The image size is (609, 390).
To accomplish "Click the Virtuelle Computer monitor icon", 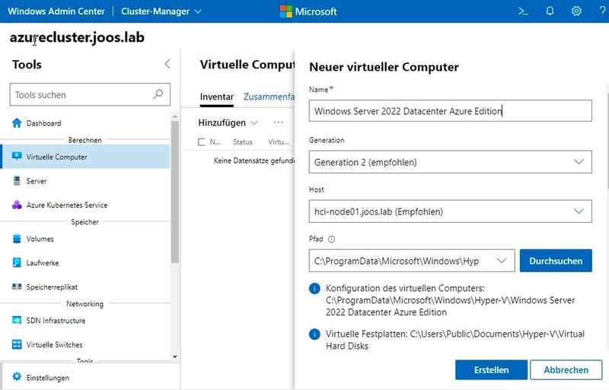I will (x=17, y=157).
